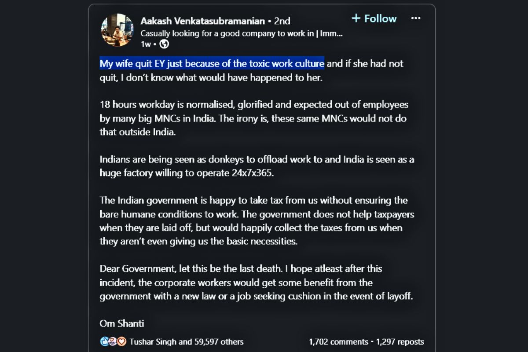Click the 'Om Shanti' closing line

(x=122, y=323)
